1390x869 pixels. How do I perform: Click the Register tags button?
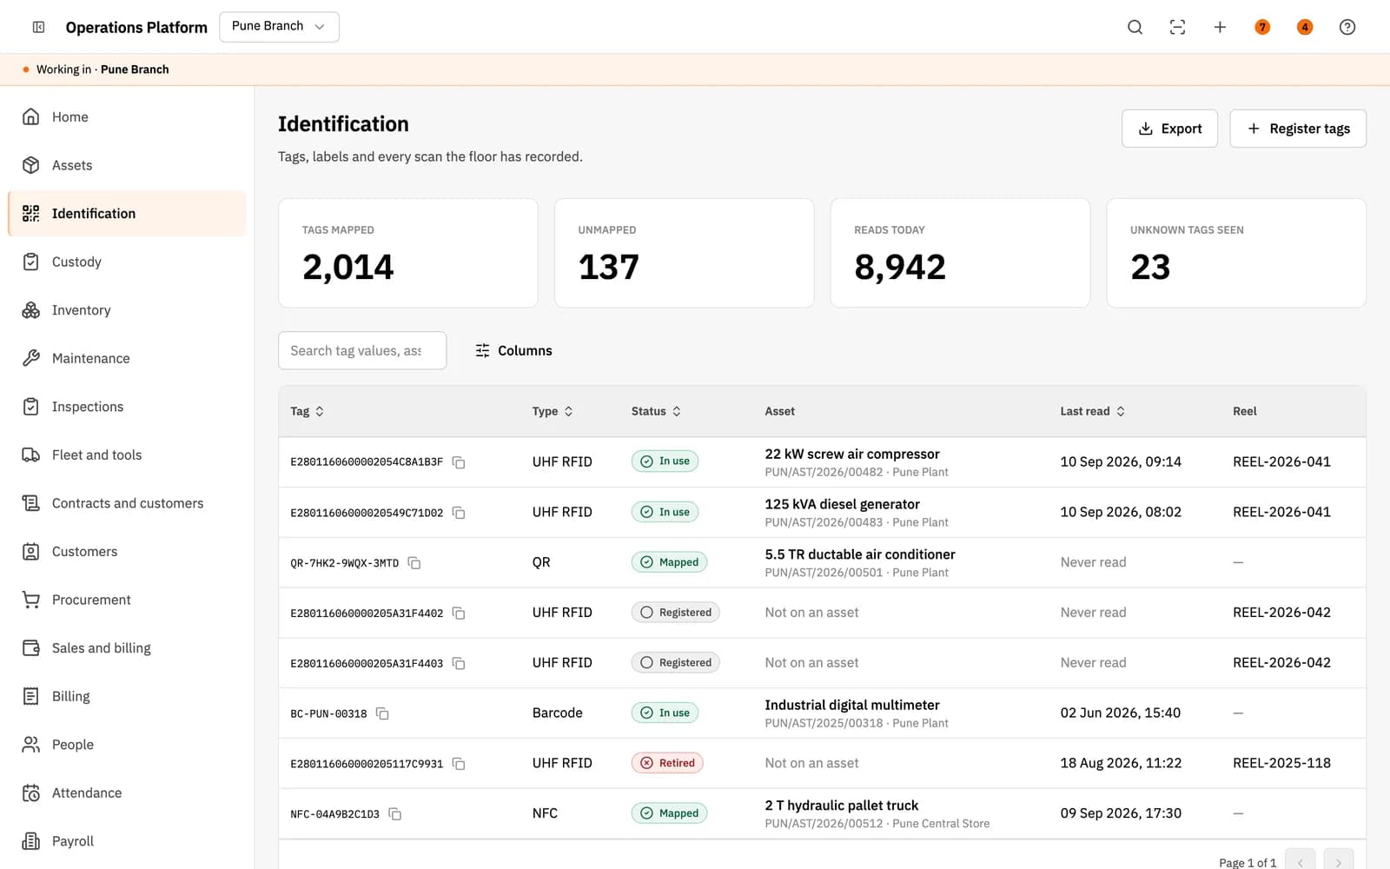coord(1298,129)
